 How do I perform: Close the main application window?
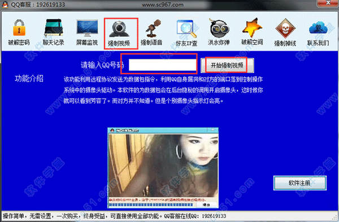[x=328, y=3]
